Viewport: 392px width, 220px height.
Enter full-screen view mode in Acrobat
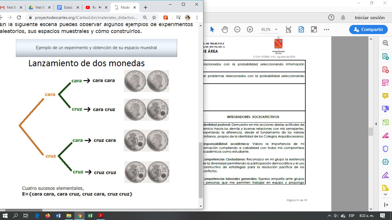click(x=314, y=29)
